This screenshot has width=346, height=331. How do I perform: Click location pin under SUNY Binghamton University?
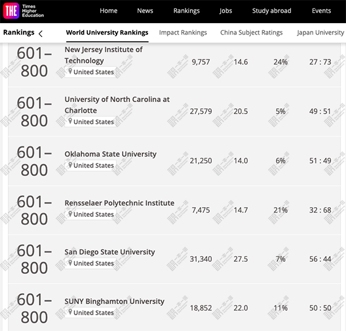click(x=70, y=312)
